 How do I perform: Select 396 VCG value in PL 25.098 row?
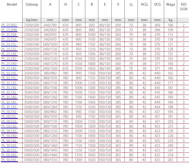click(157, 30)
